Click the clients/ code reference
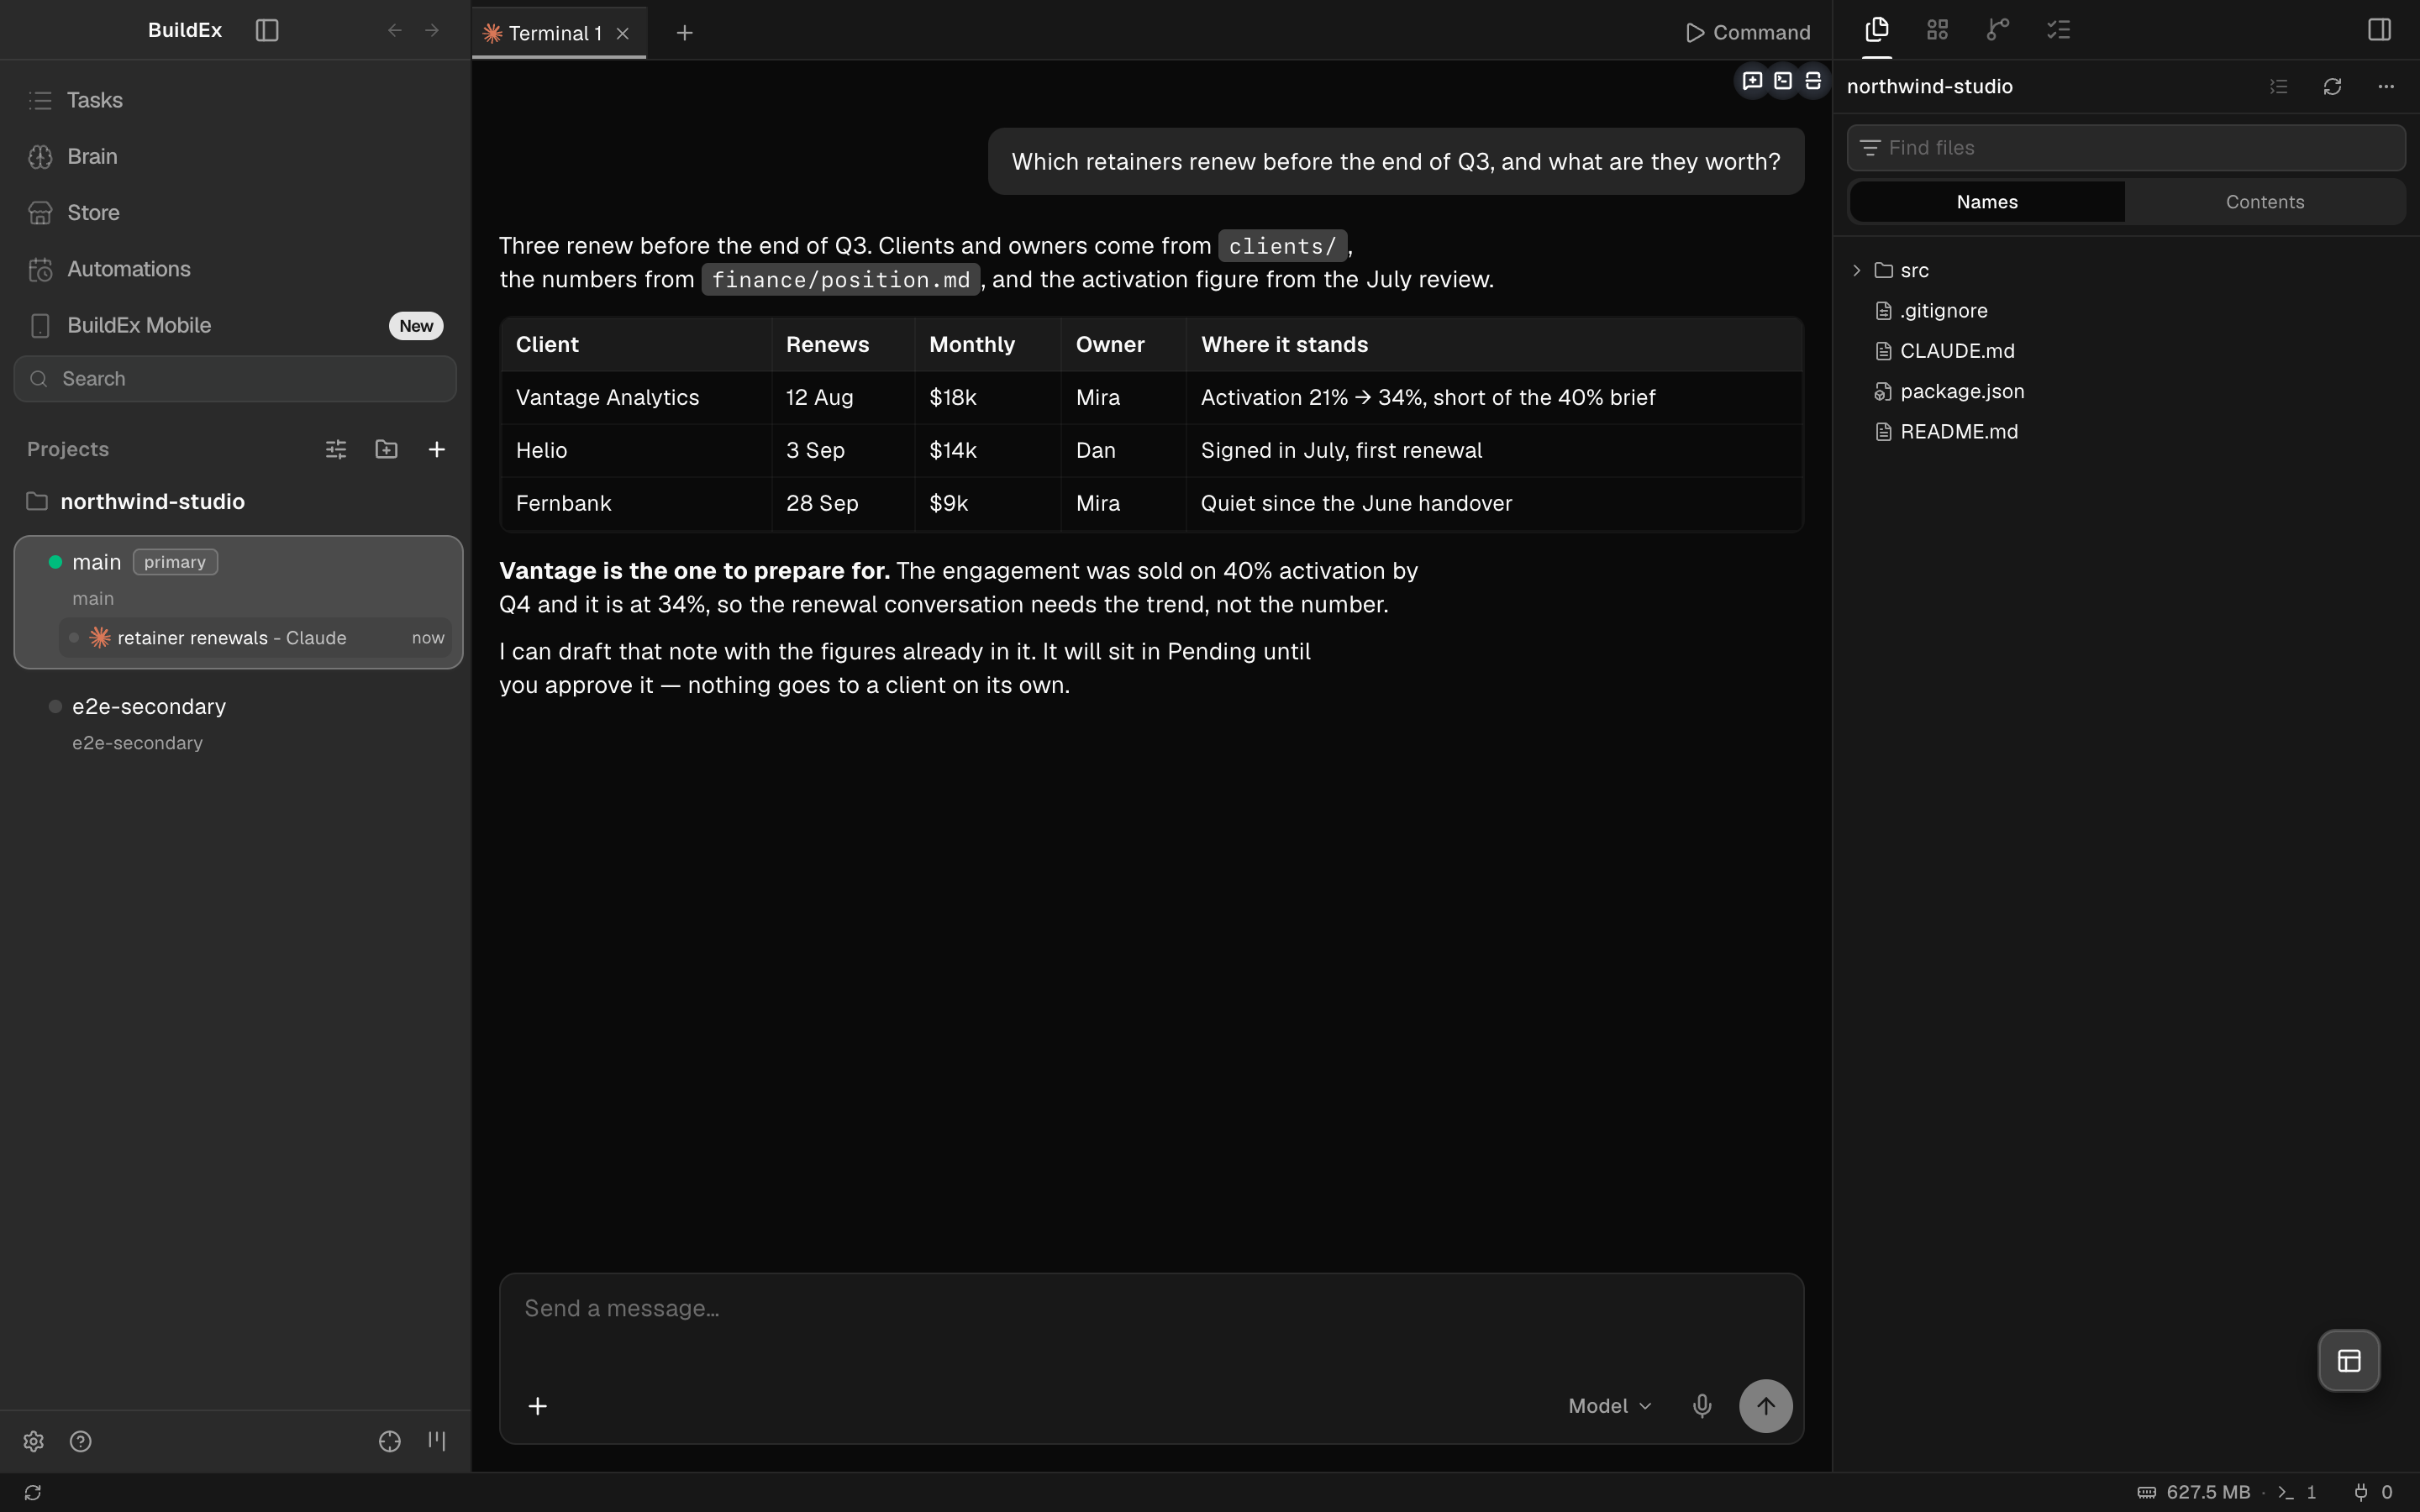Image resolution: width=2420 pixels, height=1512 pixels. [1283, 246]
